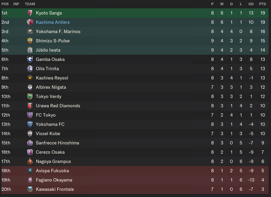
Task: Click the FC Tokyo club crest
Action: [30, 115]
